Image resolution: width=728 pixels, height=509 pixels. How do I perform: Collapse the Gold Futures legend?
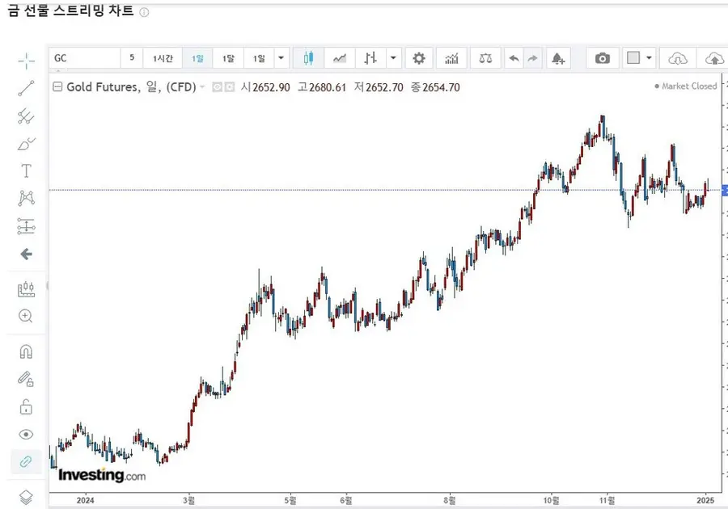pyautogui.click(x=57, y=87)
